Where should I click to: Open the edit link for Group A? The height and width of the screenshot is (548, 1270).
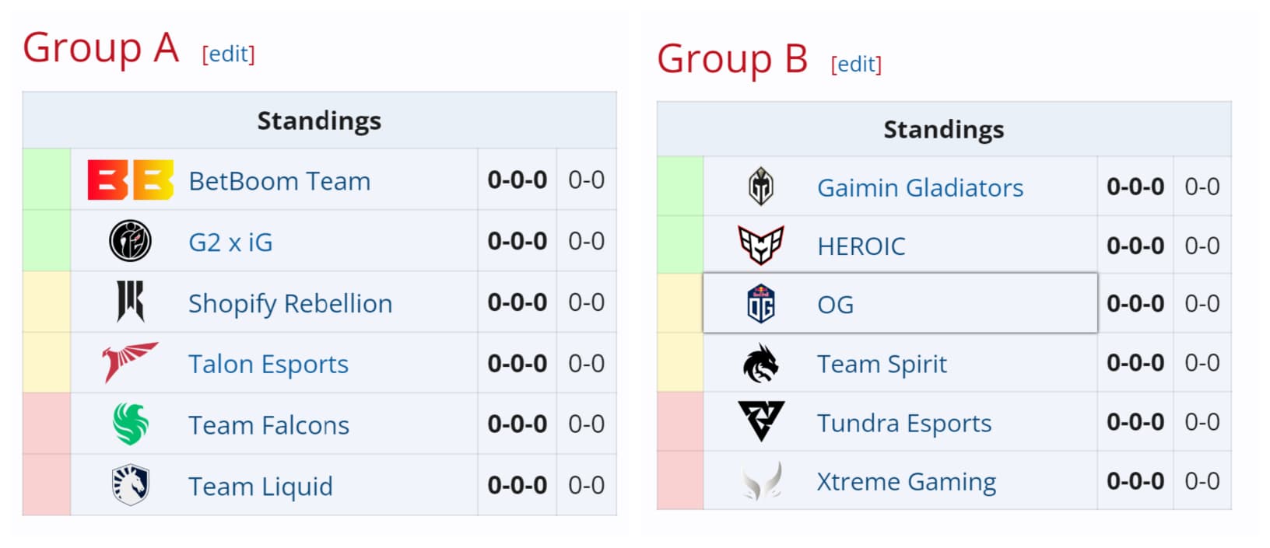(227, 54)
